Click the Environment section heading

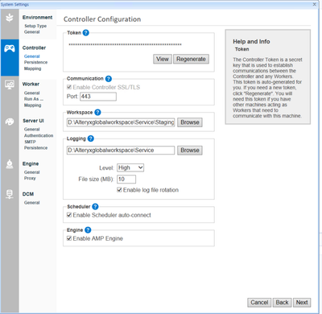click(37, 18)
